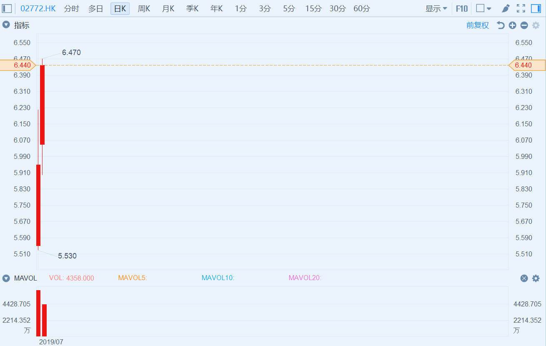Expand the 指标 indicator dropdown arrow
The image size is (546, 346).
click(6, 25)
